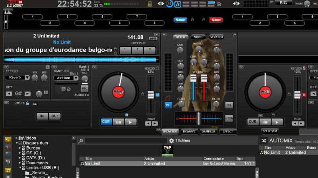Toggle the right PFL button
The height and width of the screenshot is (178, 318).
(x=229, y=105)
